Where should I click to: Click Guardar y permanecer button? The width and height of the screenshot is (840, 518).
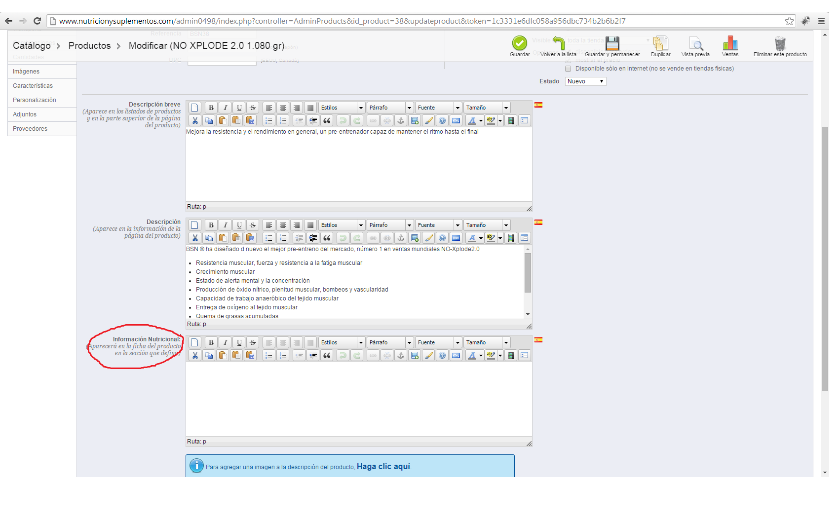(x=612, y=46)
